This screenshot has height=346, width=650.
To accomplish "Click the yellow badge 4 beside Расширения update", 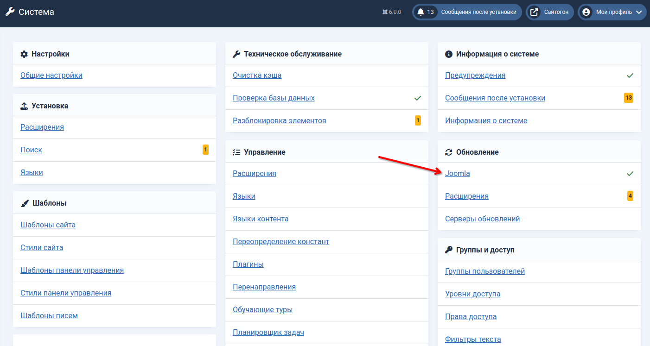I will tap(630, 196).
